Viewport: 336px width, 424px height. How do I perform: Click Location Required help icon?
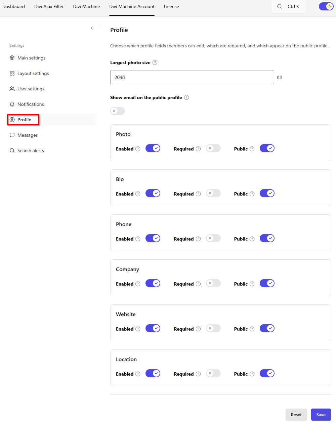point(198,374)
